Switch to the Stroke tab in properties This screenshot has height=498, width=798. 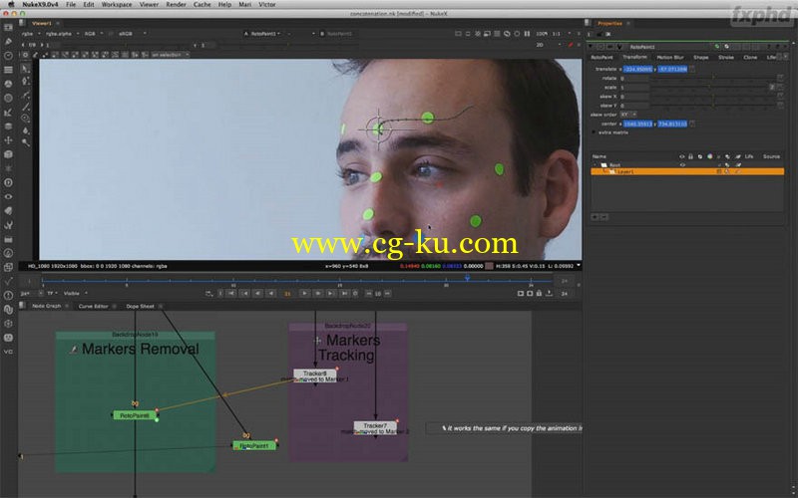726,58
